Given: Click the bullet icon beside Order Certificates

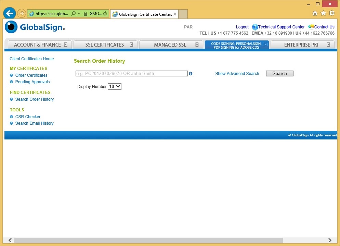Looking at the screenshot, I should pyautogui.click(x=12, y=75).
